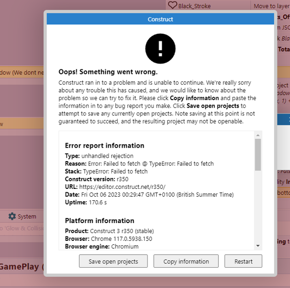Click the 'Move to layer' text in background
Screen dimensions: 290x288
(272, 6)
